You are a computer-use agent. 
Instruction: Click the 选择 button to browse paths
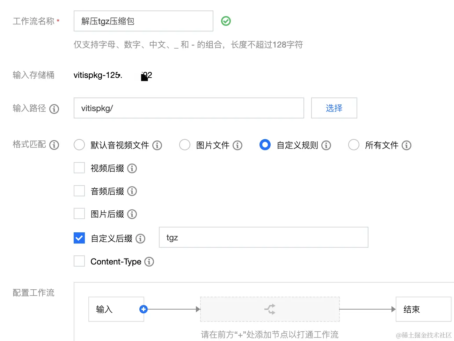(x=334, y=108)
